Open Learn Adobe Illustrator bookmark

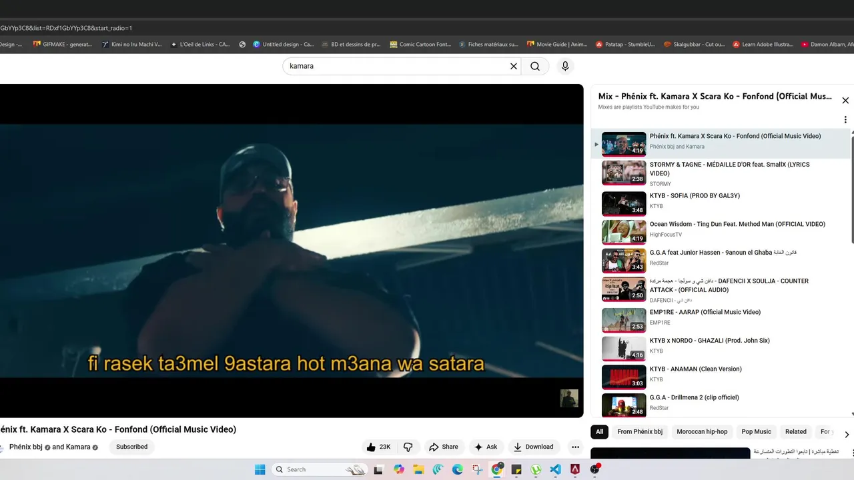763,45
